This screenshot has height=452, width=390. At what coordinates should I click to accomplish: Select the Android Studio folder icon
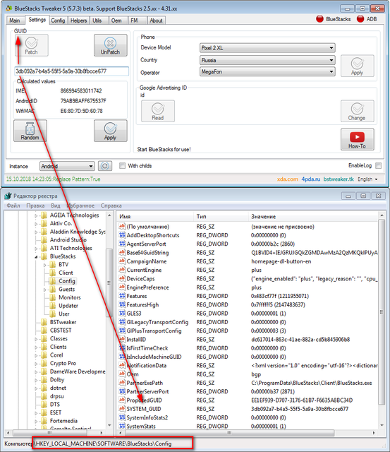point(44,239)
